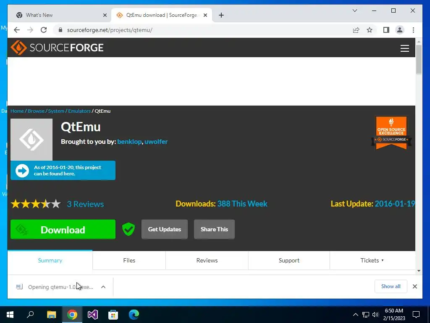Click the green Download button
The height and width of the screenshot is (323, 430).
[63, 229]
